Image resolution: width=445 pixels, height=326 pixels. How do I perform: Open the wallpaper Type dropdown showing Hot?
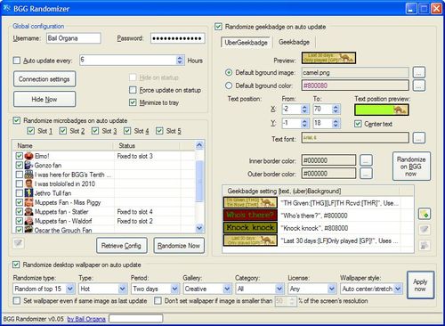123,289
